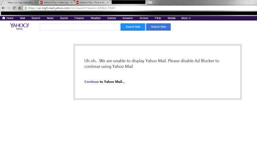The image size is (257, 155).
Task: Click the Search Mail button
Action: 133,27
